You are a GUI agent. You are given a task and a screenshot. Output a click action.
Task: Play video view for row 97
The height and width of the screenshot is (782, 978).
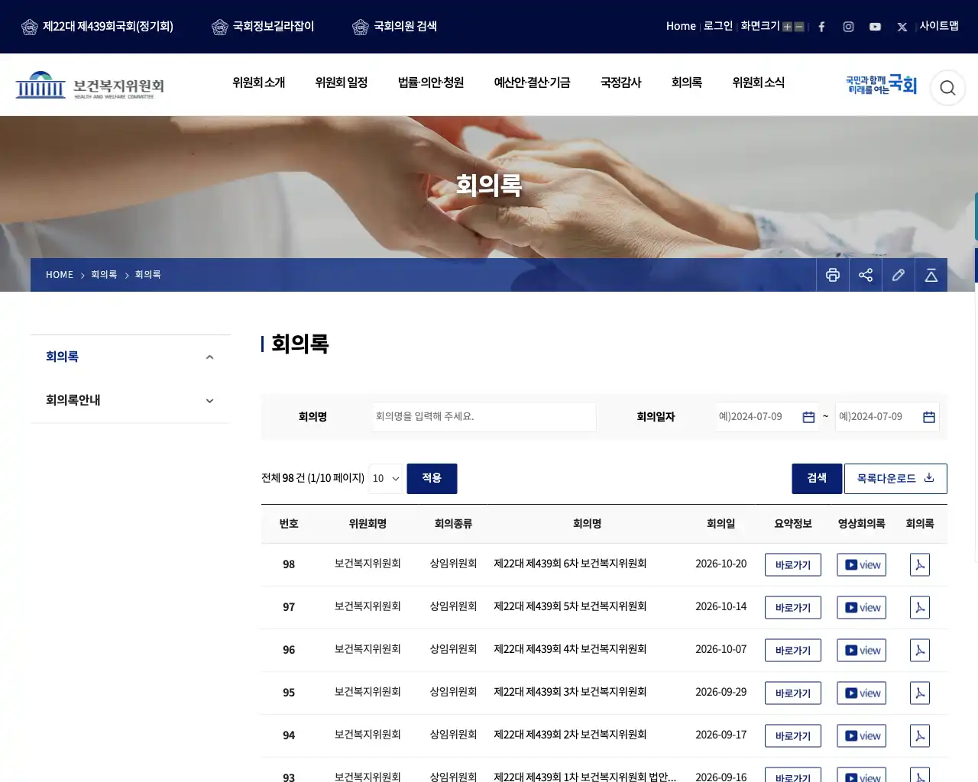(x=862, y=608)
